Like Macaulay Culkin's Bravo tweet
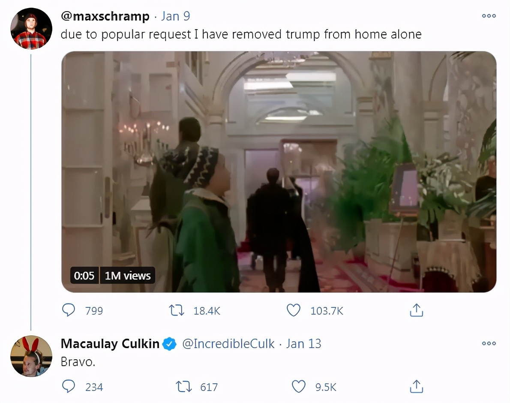 pyautogui.click(x=298, y=387)
